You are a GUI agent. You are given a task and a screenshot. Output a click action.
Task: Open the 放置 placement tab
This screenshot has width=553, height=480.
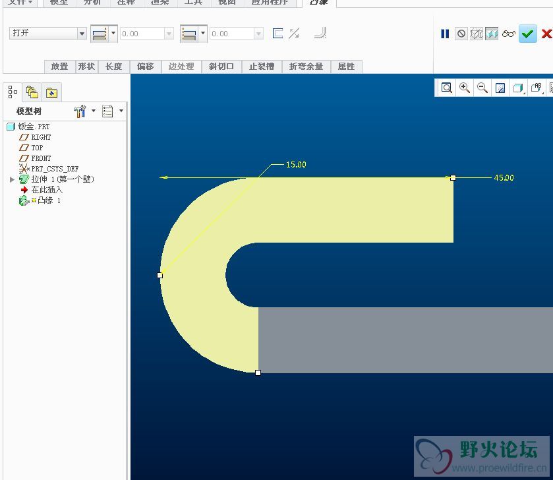59,67
